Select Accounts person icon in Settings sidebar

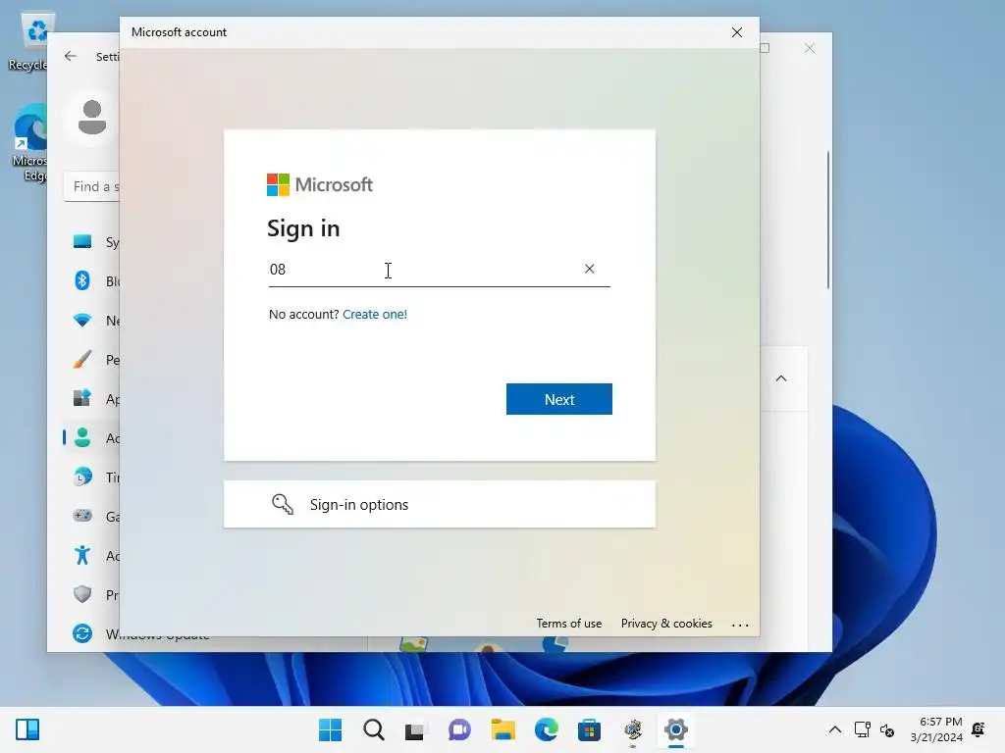[x=82, y=438]
